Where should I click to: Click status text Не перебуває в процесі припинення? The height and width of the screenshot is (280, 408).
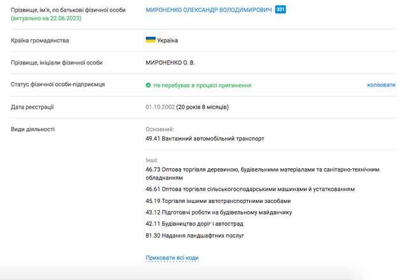point(201,85)
